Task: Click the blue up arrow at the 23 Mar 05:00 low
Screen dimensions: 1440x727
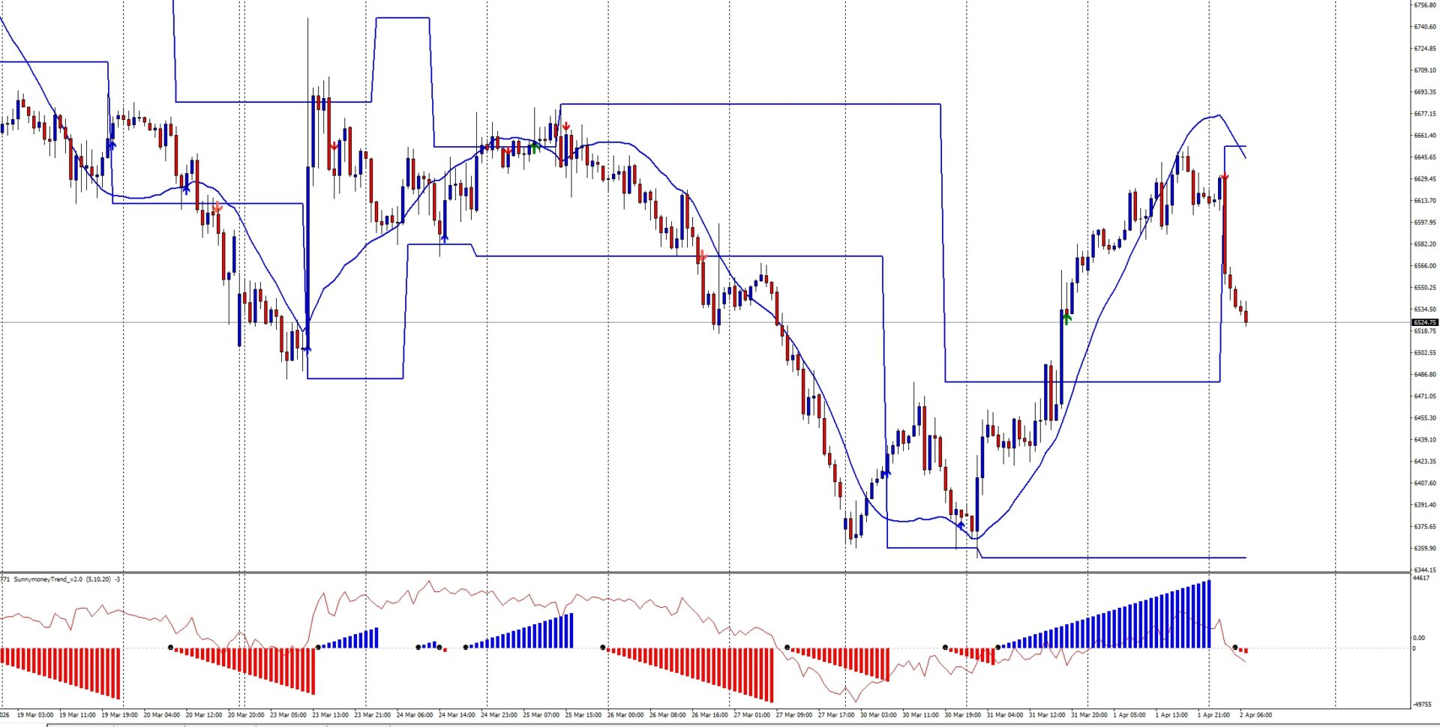Action: (306, 349)
